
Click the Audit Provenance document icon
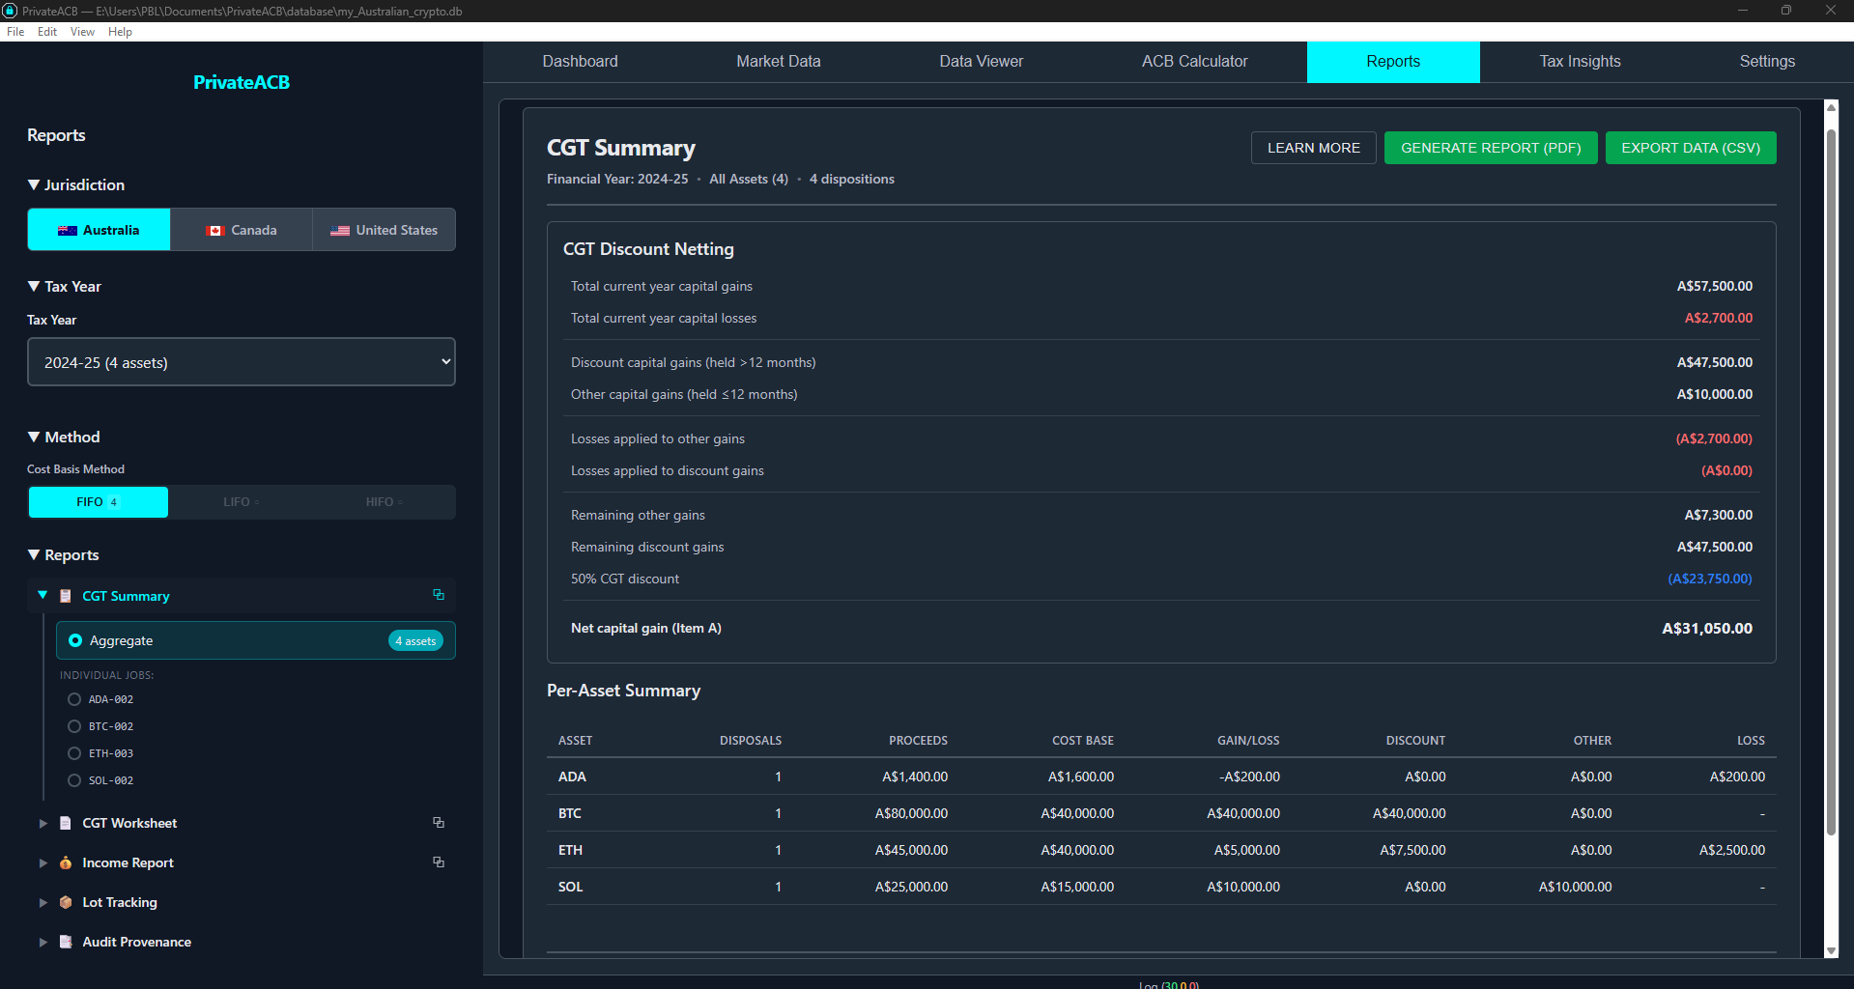[x=66, y=942]
